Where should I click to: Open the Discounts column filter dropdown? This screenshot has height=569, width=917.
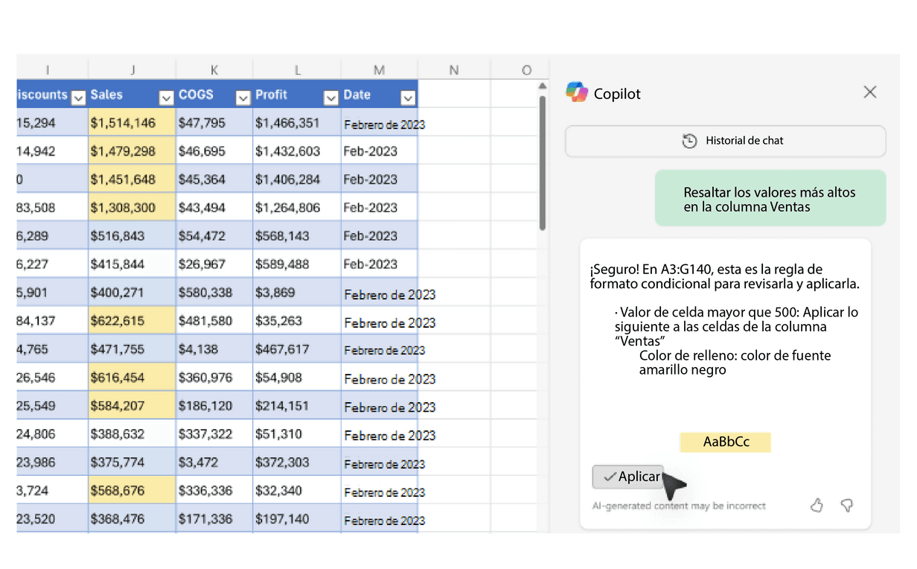[x=79, y=96]
